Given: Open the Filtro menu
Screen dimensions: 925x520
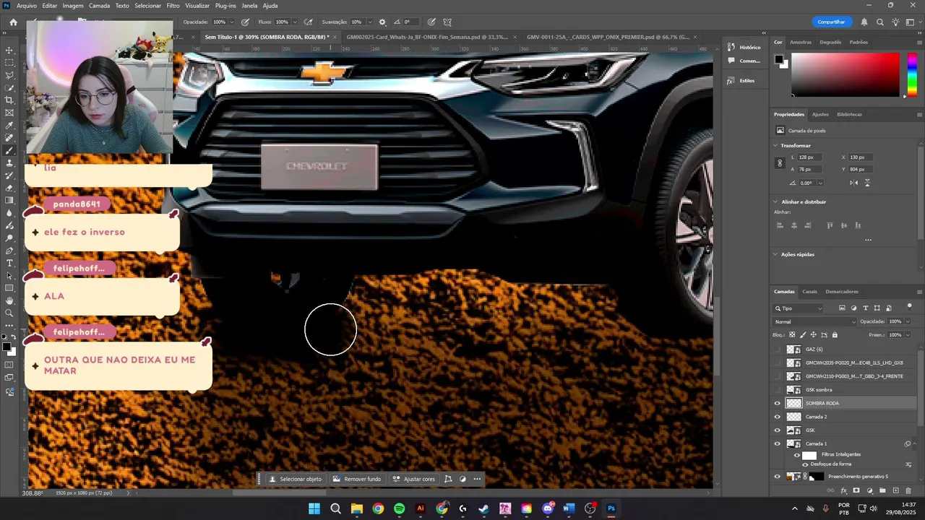Looking at the screenshot, I should tap(173, 5).
